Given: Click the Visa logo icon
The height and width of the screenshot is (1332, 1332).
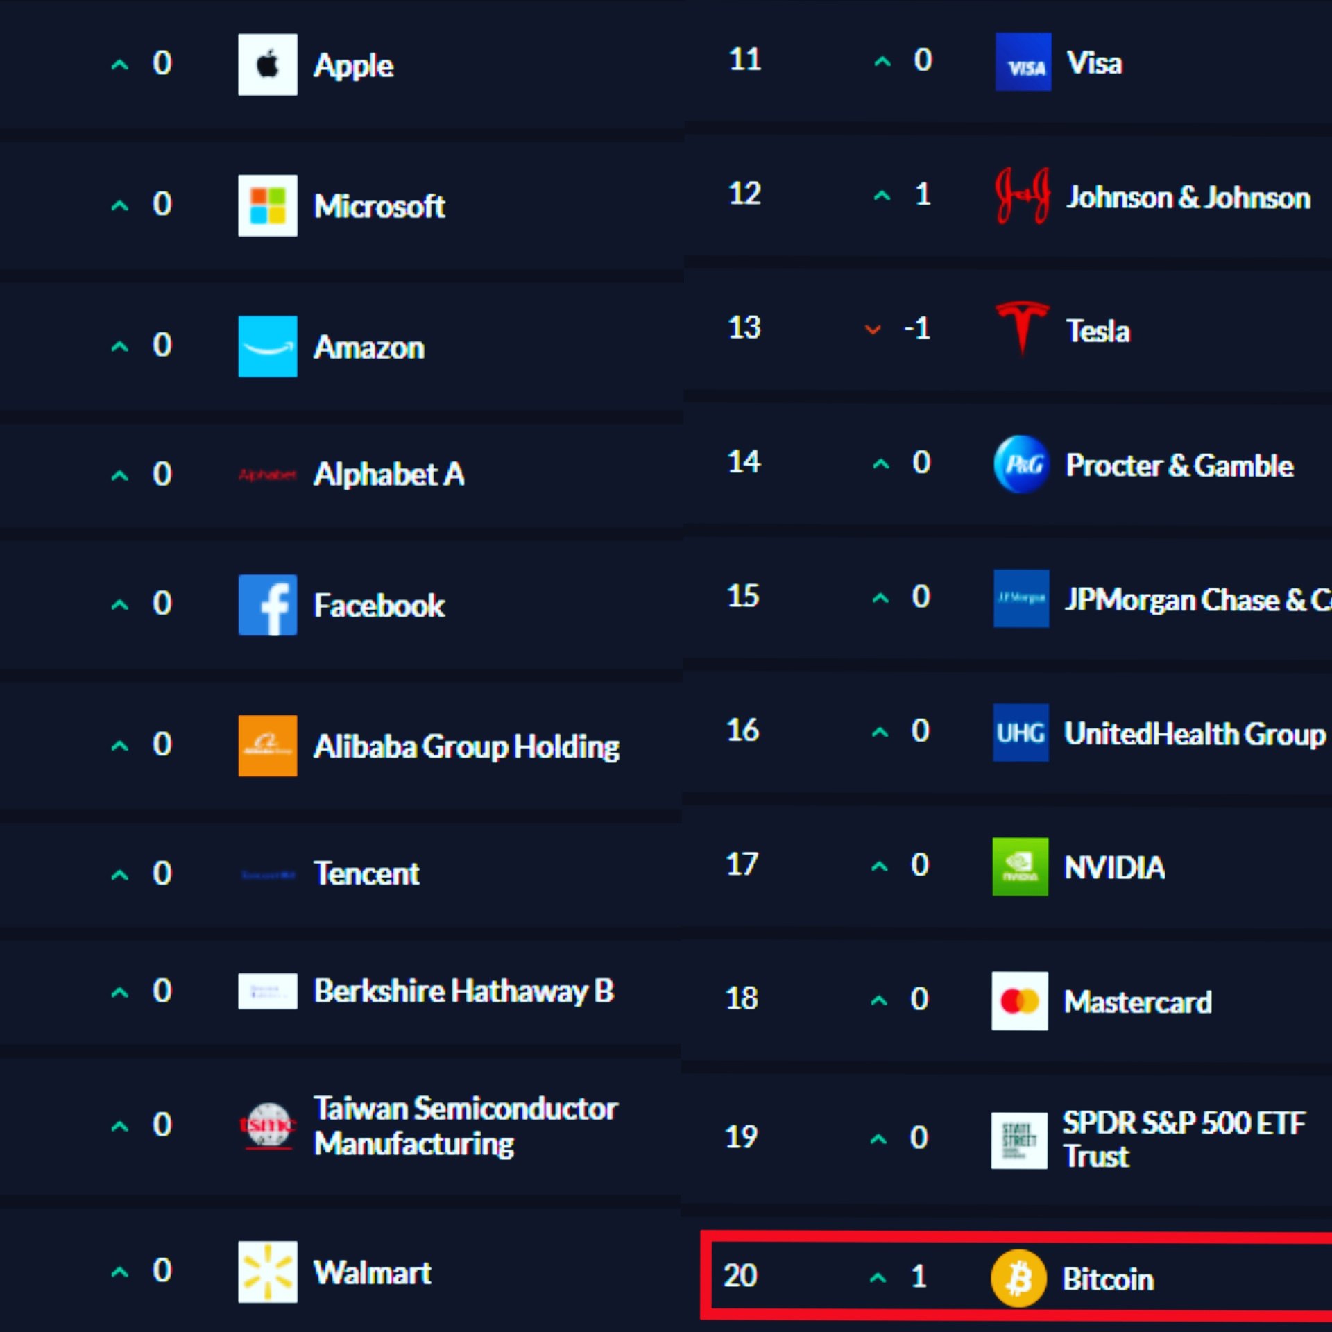Looking at the screenshot, I should click(x=1023, y=62).
